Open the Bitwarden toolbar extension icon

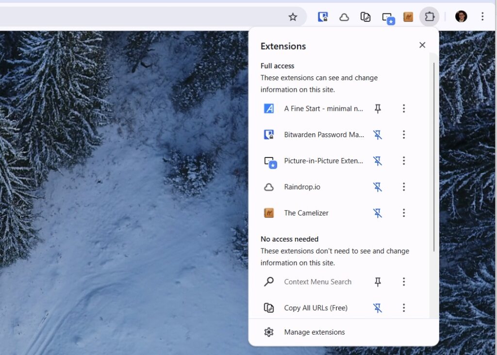click(323, 17)
